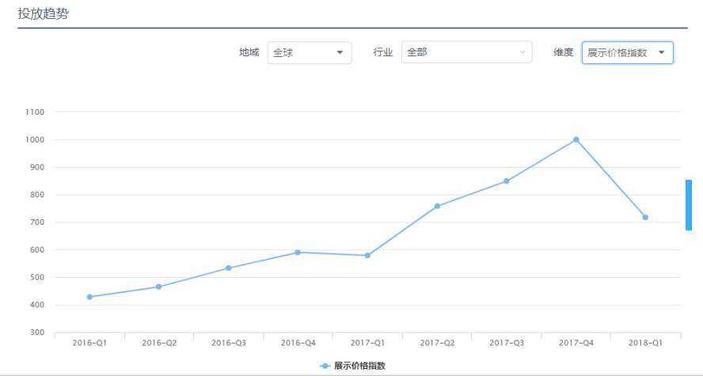Click the 2017-Q1 data point
This screenshot has height=376, width=703.
point(367,256)
